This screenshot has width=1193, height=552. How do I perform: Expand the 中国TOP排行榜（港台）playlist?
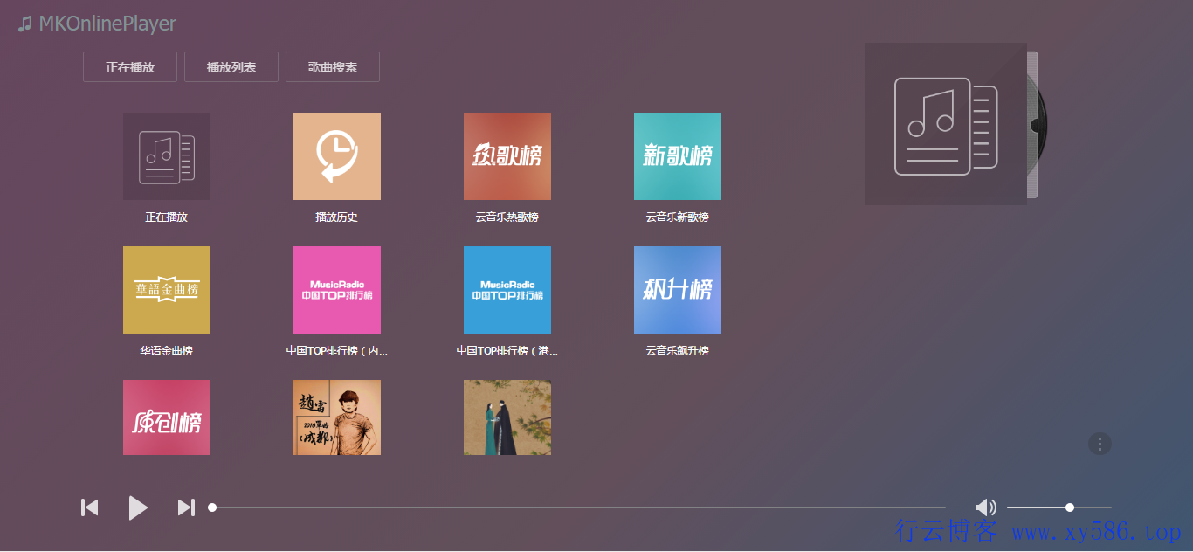tap(507, 290)
